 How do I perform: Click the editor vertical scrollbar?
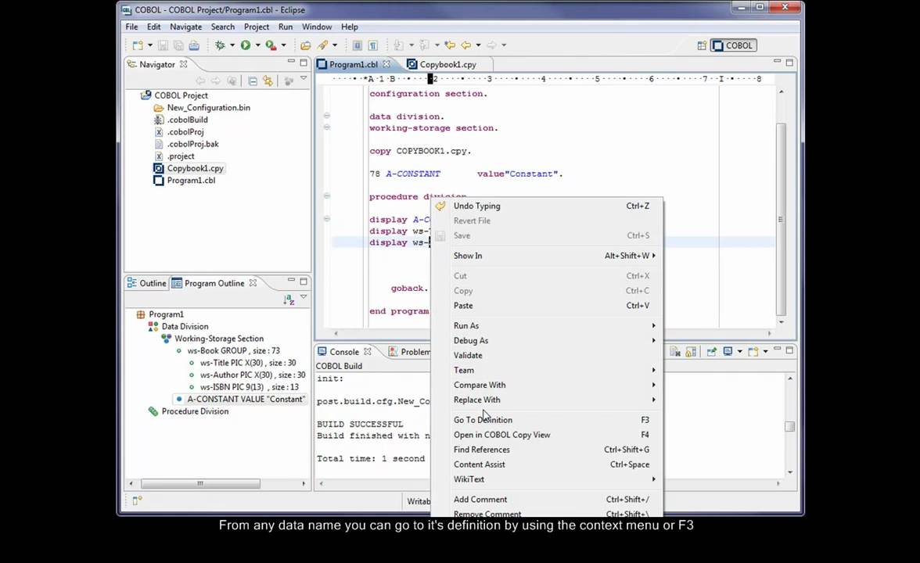[781, 219]
